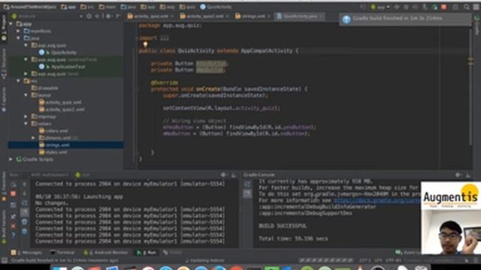Click the red stop icon in top toolbar

pos(444,7)
